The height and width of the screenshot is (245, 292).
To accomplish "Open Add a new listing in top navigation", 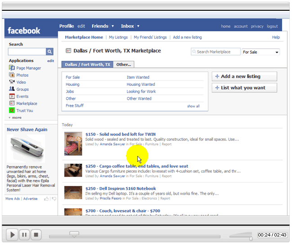I will [x=187, y=37].
